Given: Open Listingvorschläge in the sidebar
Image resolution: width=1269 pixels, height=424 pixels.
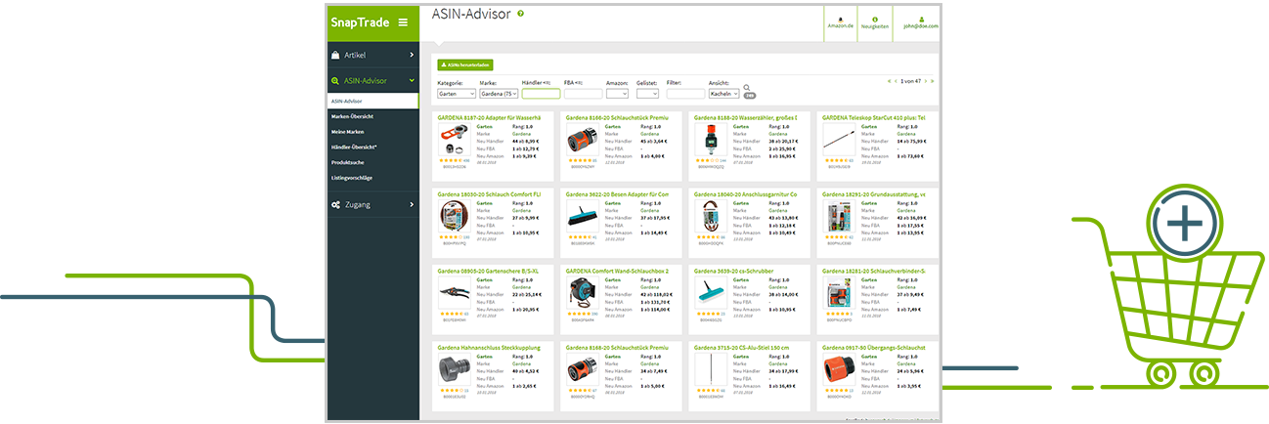Looking at the screenshot, I should click(x=352, y=178).
